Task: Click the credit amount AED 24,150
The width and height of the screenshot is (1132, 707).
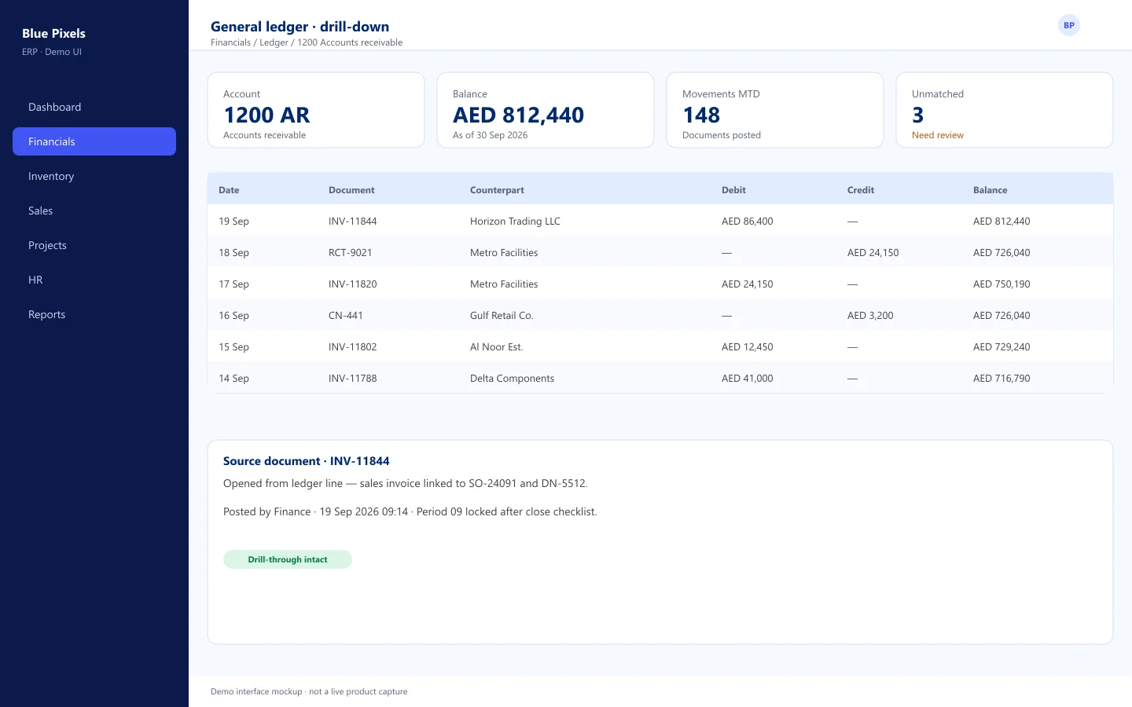Action: pos(873,253)
